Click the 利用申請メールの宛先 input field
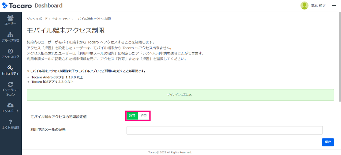The height and width of the screenshot is (155, 341). pyautogui.click(x=224, y=130)
